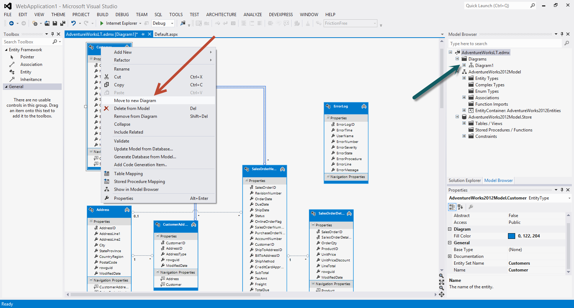
Task: Select AdventureWorksLT.edmx root in Model Browser
Action: pos(485,53)
